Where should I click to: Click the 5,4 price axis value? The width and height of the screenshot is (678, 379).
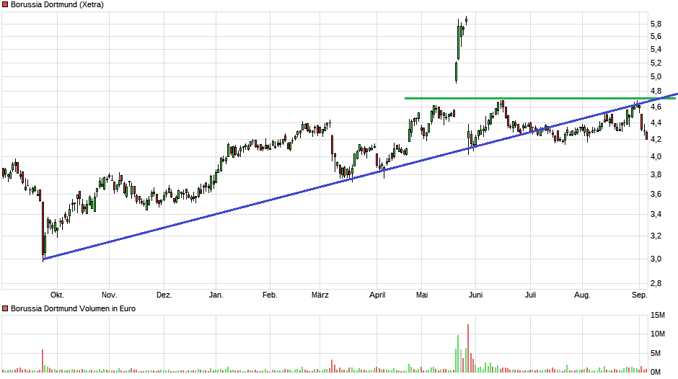656,49
